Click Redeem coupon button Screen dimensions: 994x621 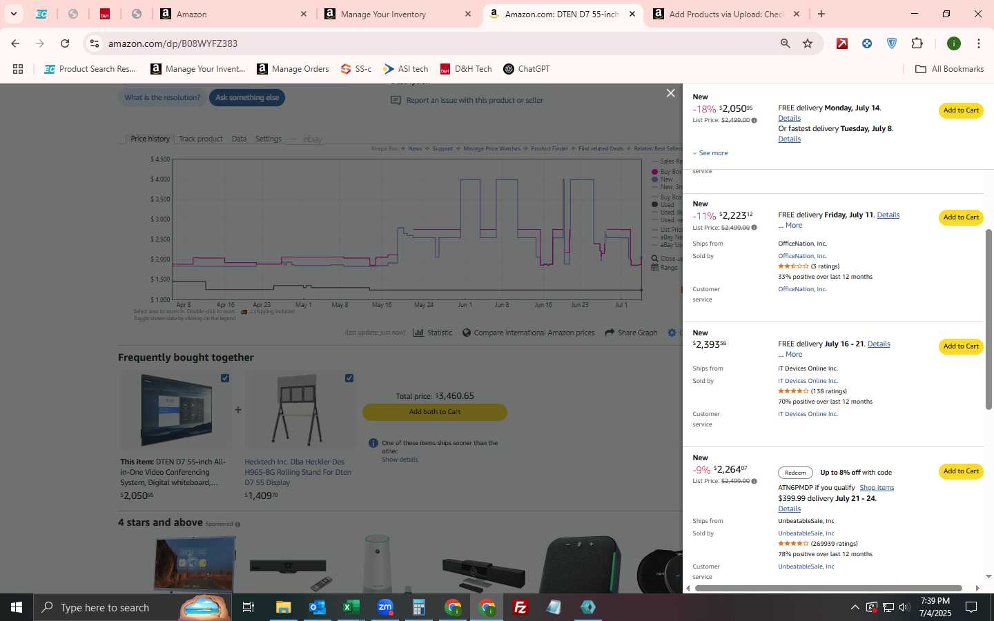coord(795,473)
